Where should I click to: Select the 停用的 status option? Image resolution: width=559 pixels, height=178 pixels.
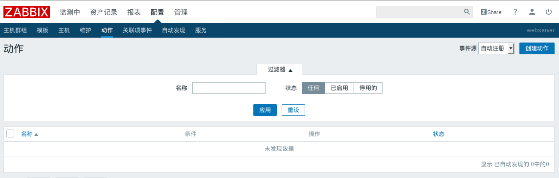tap(368, 88)
